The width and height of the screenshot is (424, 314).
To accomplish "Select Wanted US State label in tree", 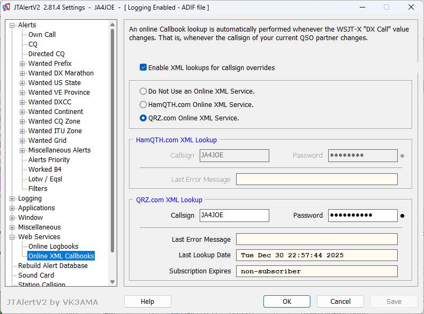I will click(55, 83).
